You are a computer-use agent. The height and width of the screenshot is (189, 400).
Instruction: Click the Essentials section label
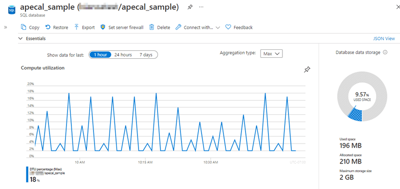[x=35, y=39]
